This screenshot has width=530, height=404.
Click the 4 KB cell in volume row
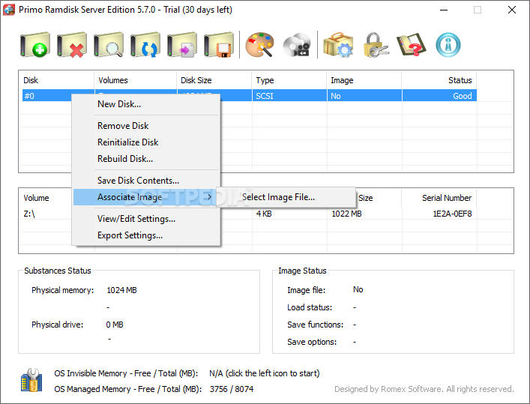pyautogui.click(x=264, y=214)
